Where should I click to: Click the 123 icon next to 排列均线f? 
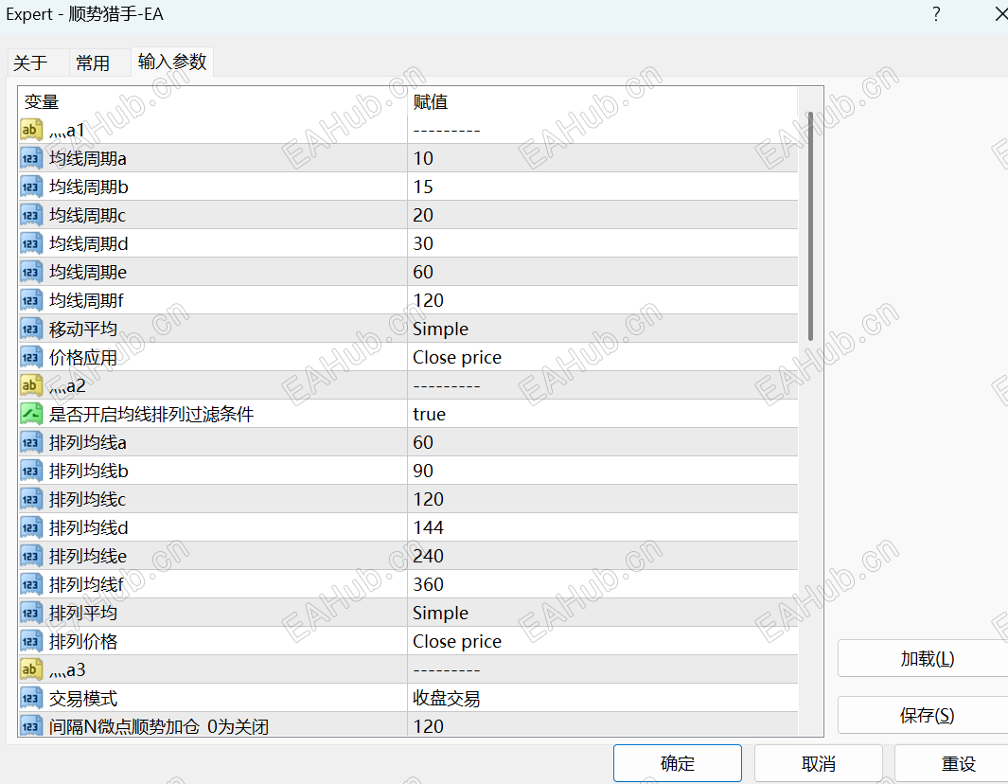(29, 584)
